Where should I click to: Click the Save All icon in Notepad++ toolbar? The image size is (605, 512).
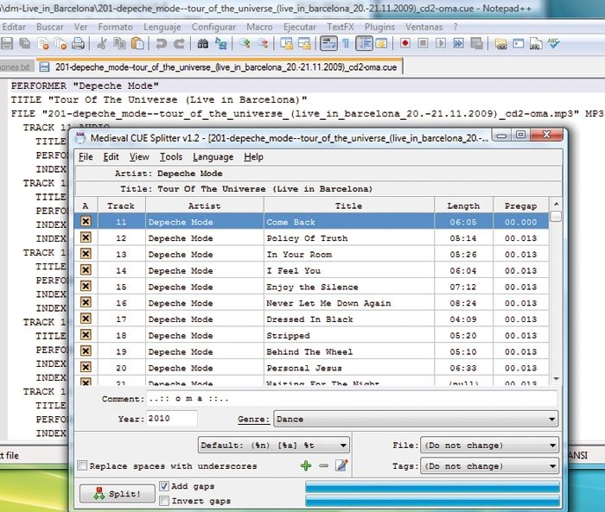click(x=25, y=43)
